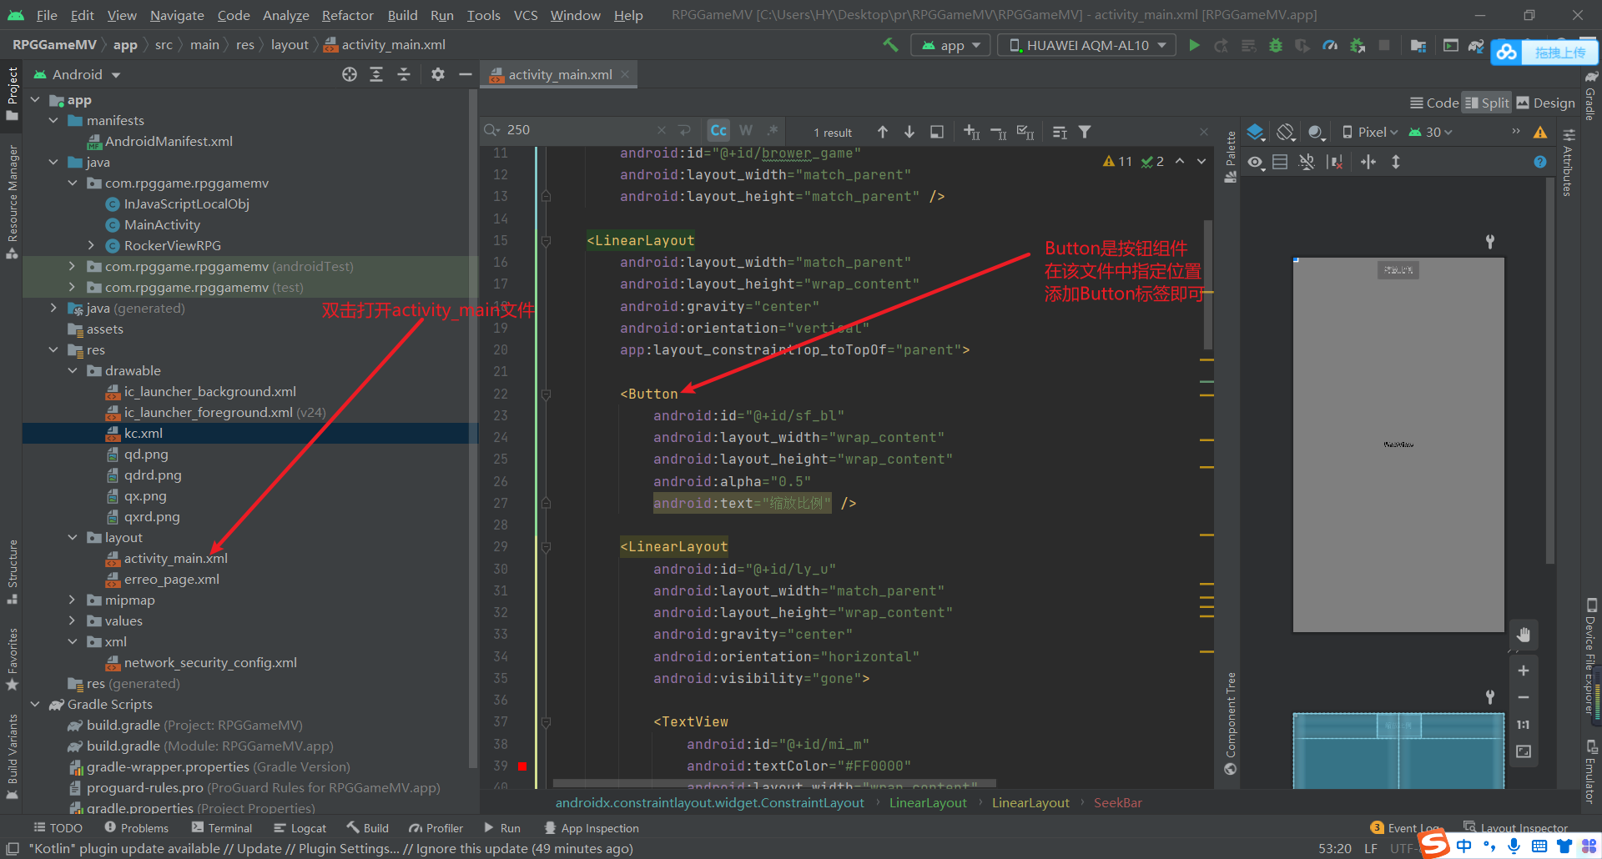Switch to Design view
The width and height of the screenshot is (1602, 859).
click(1545, 103)
